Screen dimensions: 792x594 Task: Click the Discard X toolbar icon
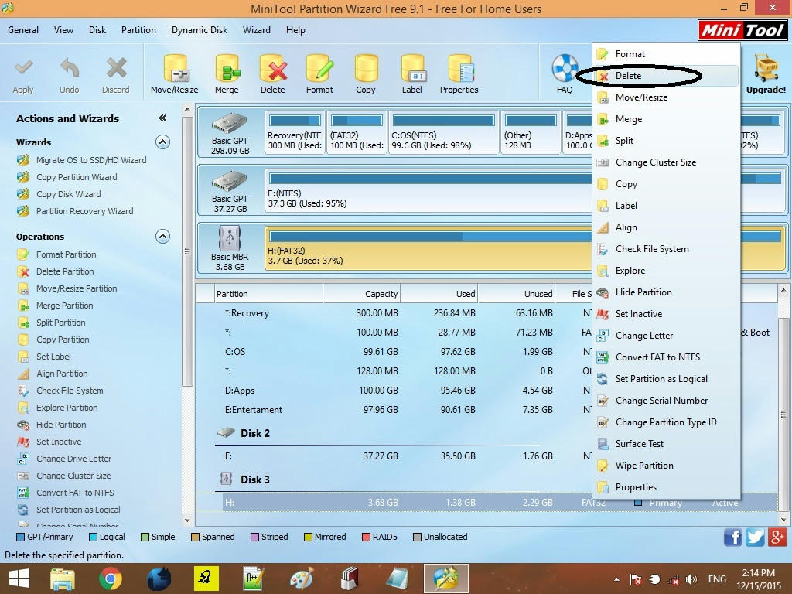click(x=116, y=68)
